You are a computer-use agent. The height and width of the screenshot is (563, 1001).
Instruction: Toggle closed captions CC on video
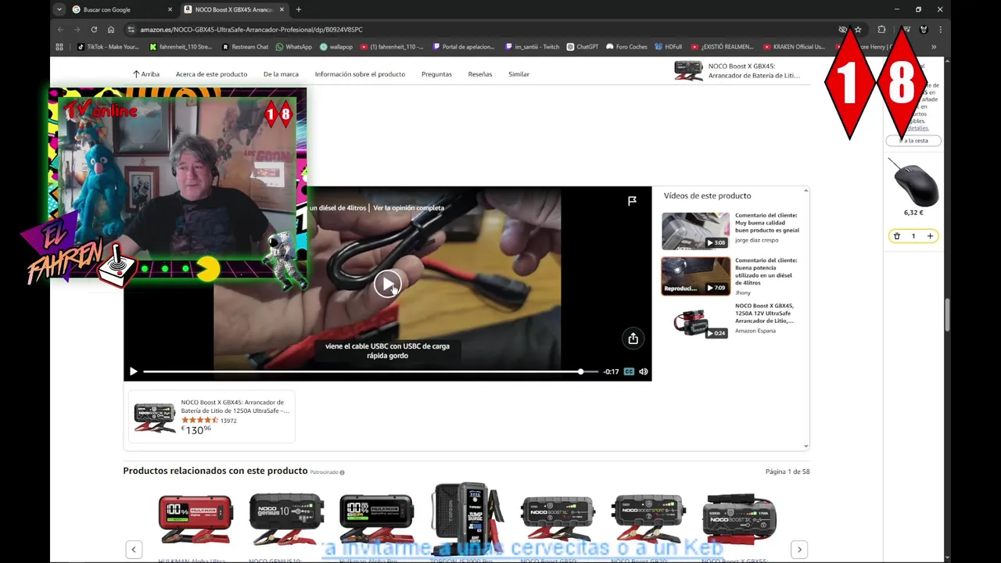point(629,371)
